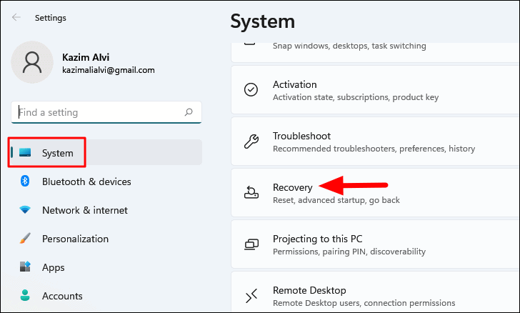520x313 pixels.
Task: Click the Activation checkmark icon
Action: coord(251,89)
